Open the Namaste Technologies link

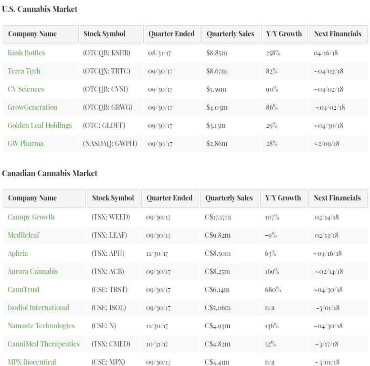(x=41, y=326)
